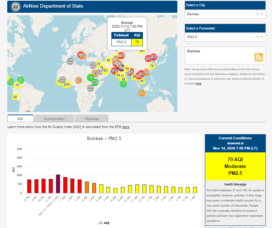Click the green 14 map marker

(21, 80)
